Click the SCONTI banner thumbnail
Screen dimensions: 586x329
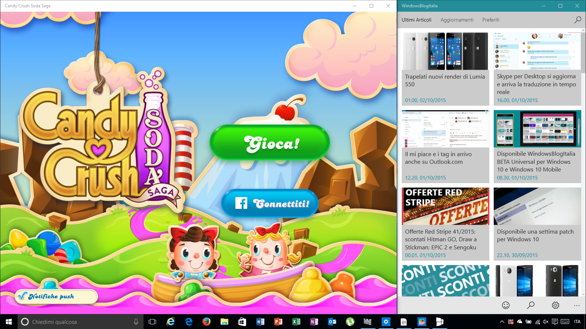point(445,281)
